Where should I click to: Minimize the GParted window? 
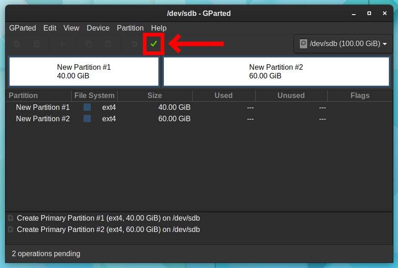[x=354, y=14]
